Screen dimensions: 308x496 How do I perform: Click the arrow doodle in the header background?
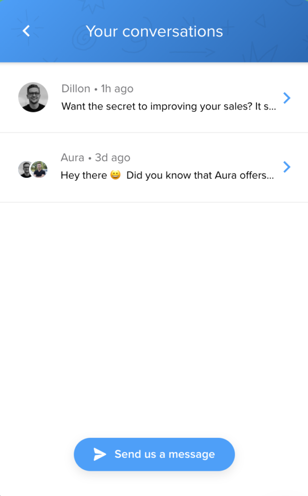pos(194,52)
